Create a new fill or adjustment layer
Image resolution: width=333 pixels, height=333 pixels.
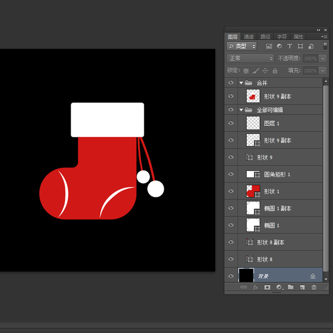(x=279, y=287)
